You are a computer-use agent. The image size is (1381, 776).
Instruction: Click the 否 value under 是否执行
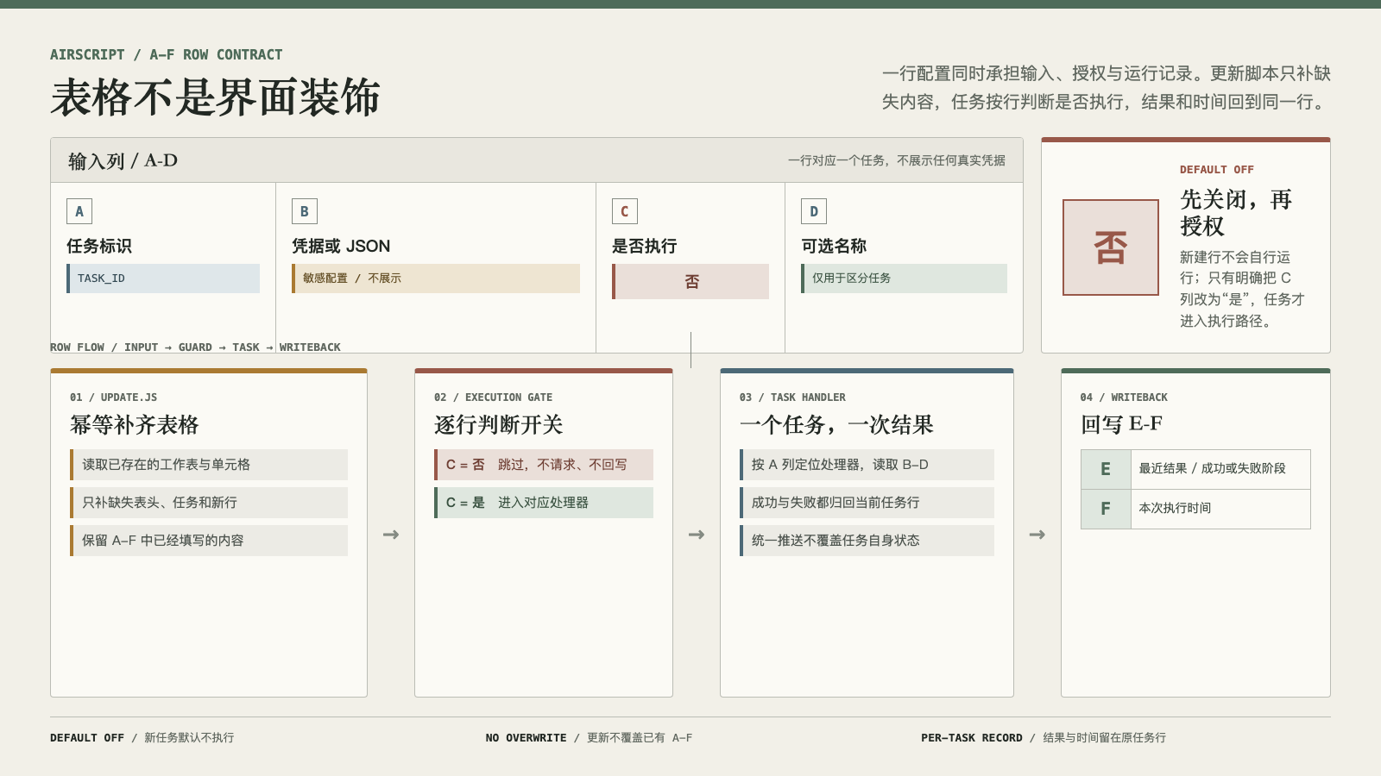click(x=690, y=282)
